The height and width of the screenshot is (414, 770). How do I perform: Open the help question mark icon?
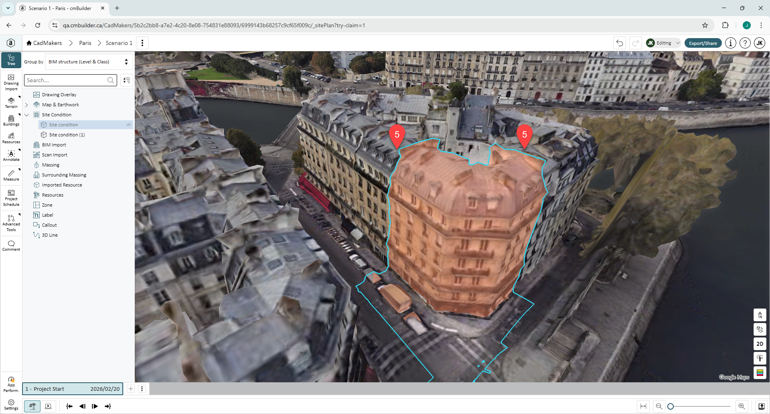click(745, 43)
